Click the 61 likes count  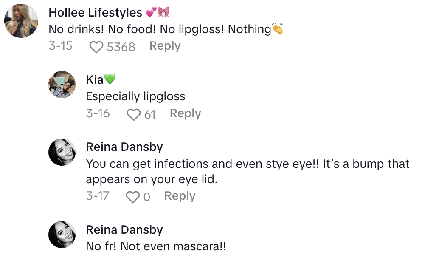pos(150,114)
